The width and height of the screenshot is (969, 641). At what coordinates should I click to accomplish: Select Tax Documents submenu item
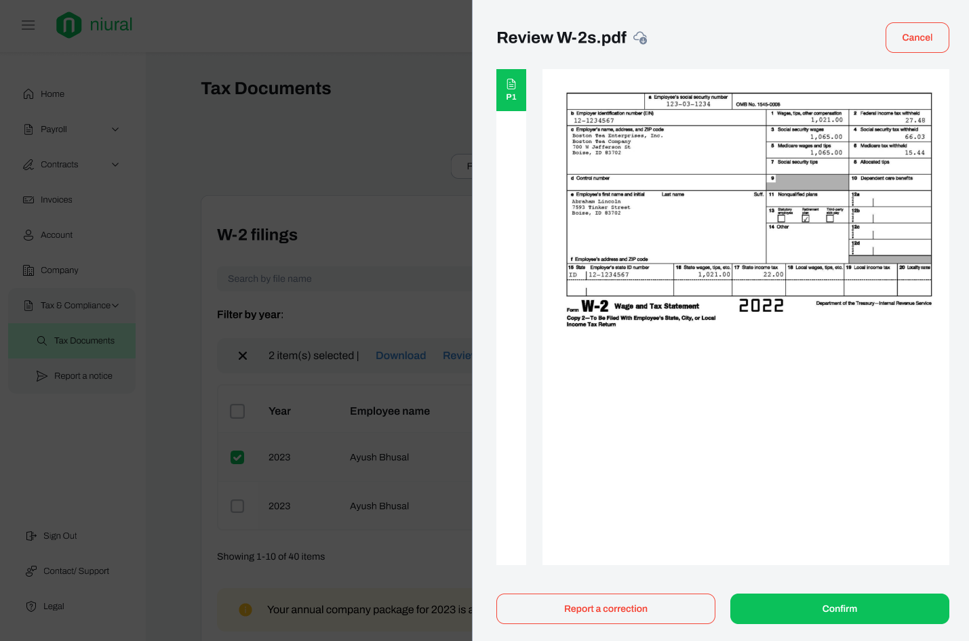(72, 341)
